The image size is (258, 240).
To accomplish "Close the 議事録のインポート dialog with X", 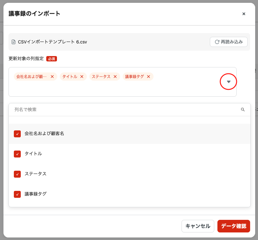I will (244, 14).
